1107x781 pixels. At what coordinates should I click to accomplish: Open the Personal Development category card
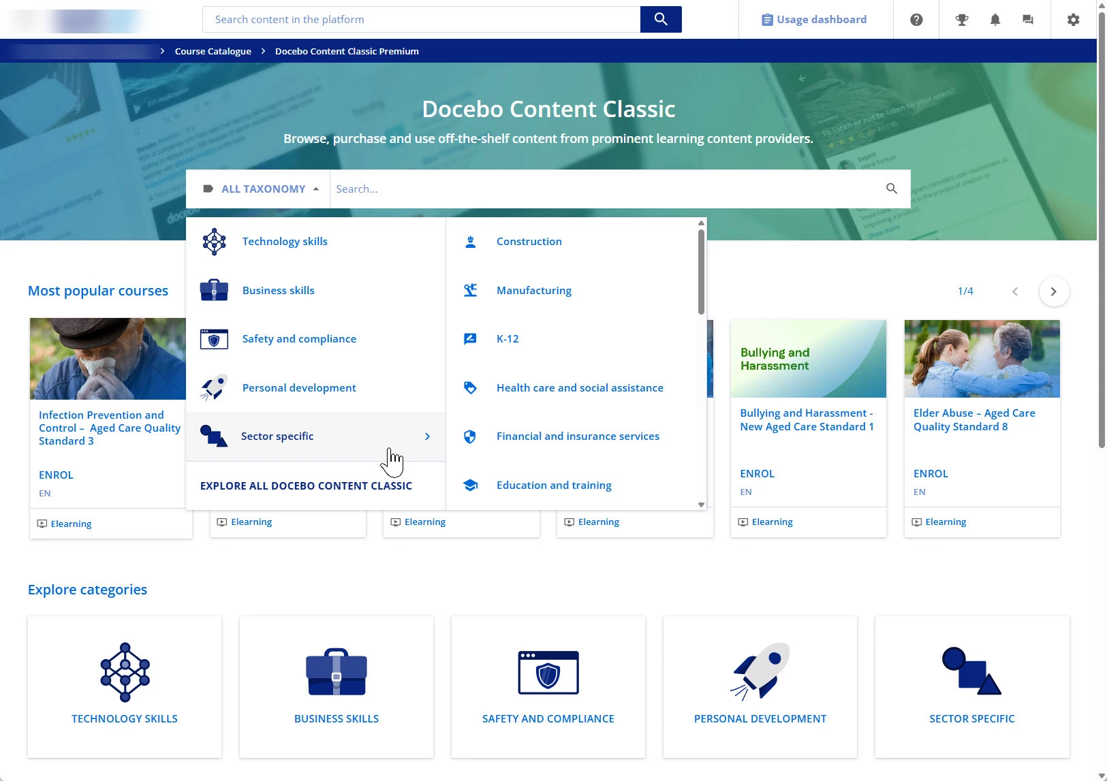(760, 687)
